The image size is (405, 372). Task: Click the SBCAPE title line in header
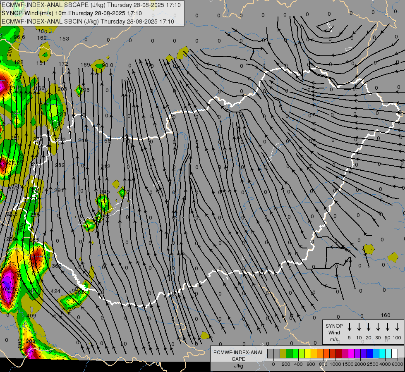point(91,5)
